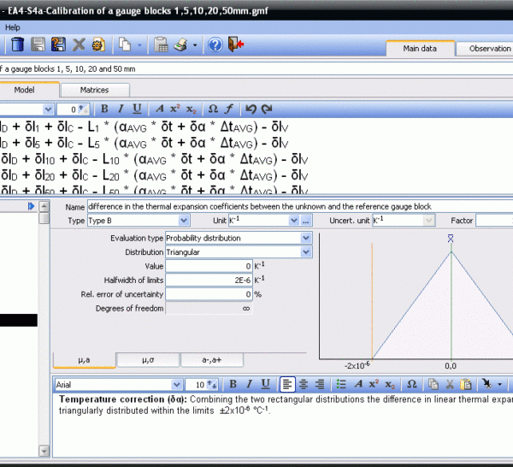513x467 pixels.
Task: Open the Distribution dropdown showing Triangular
Action: (306, 252)
